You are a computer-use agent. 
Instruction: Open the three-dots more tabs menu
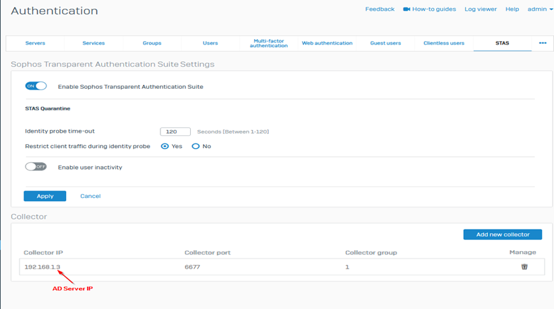543,43
